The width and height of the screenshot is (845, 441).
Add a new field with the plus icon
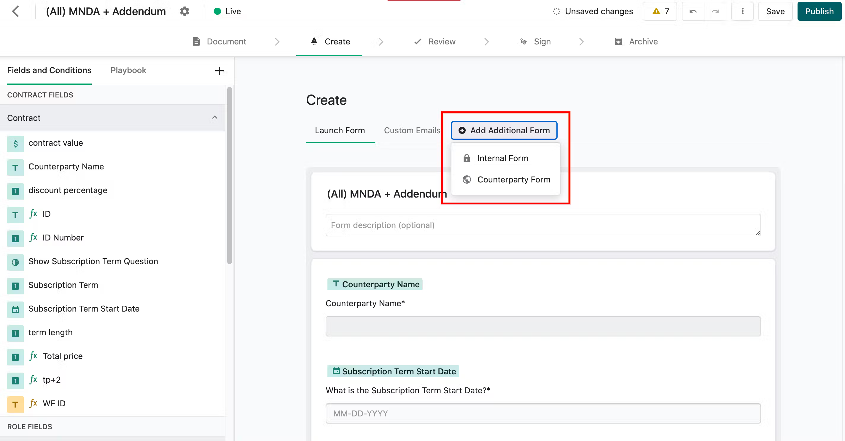coord(219,70)
